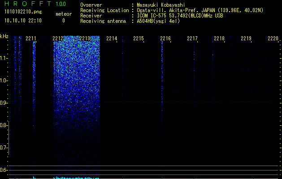Click the 2219 time marker
The width and height of the screenshot is (282, 179).
[246, 38]
